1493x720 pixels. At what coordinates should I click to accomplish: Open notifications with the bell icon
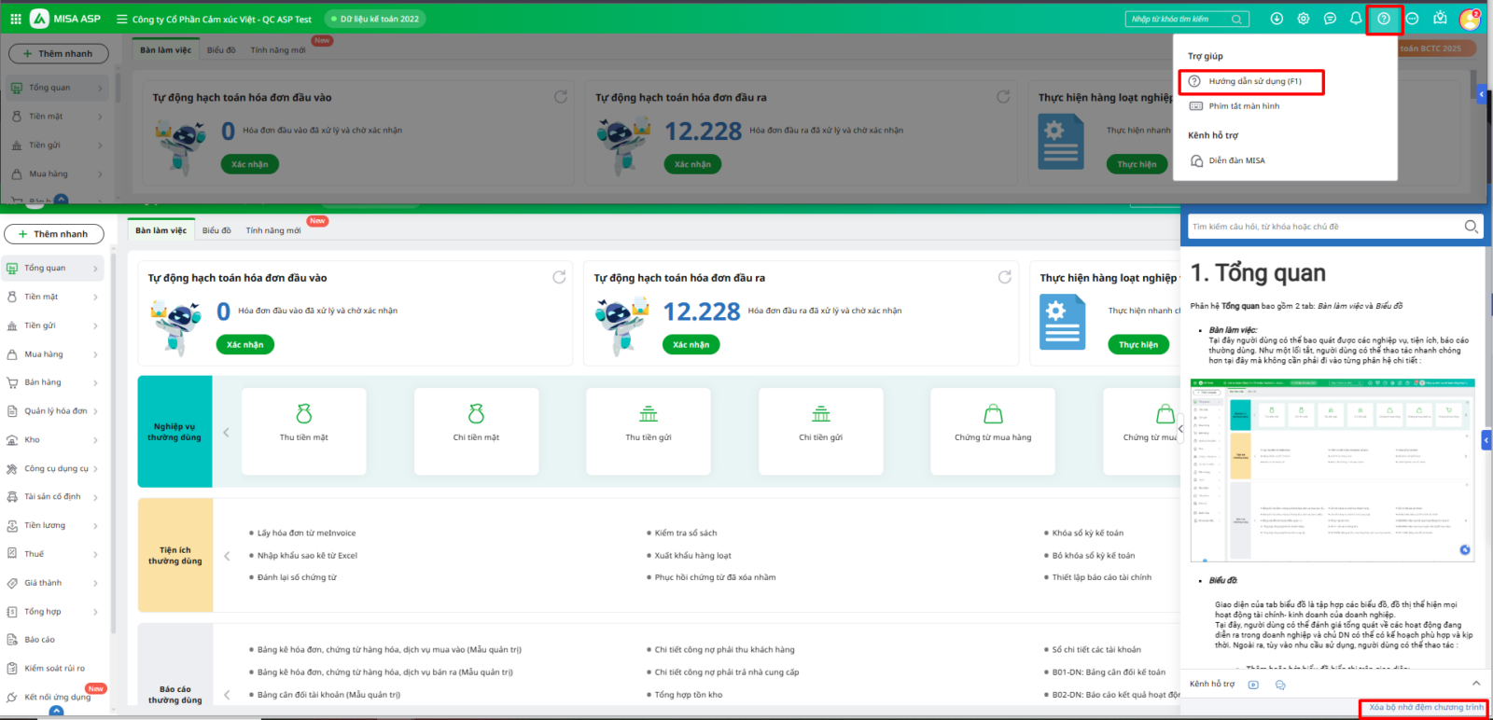point(1356,19)
